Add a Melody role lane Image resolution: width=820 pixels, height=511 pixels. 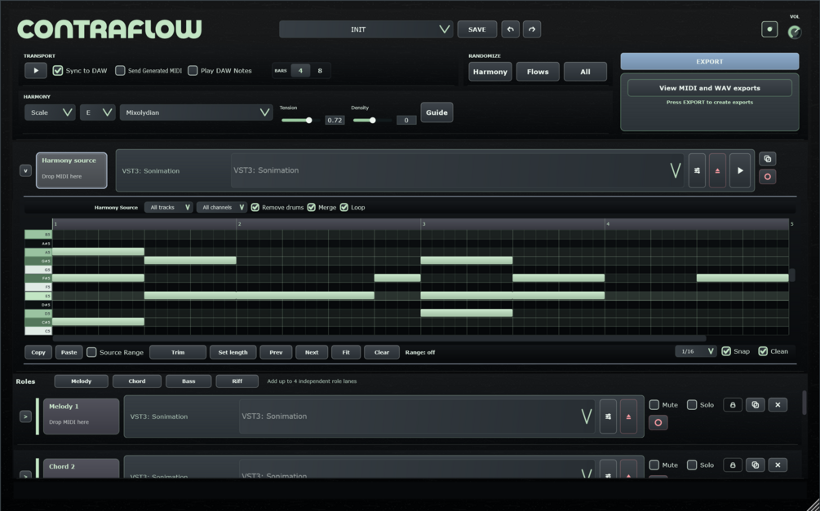(81, 381)
